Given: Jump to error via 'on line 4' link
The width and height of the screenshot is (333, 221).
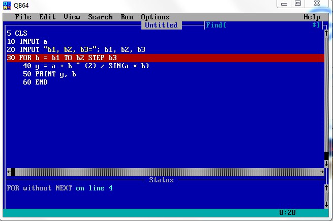Looking at the screenshot, I should coord(94,188).
